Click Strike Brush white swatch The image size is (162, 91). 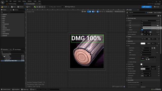[141, 64]
